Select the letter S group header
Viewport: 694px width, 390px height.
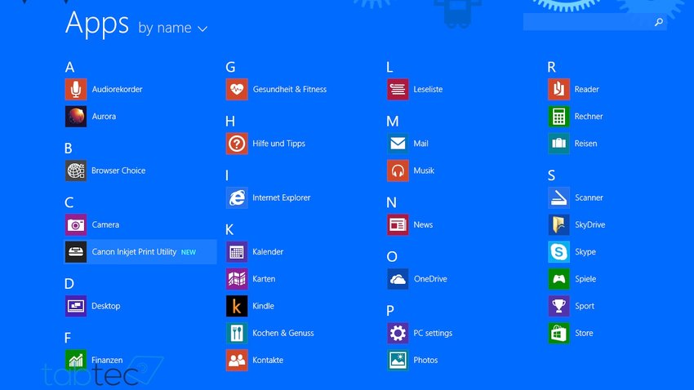[551, 175]
